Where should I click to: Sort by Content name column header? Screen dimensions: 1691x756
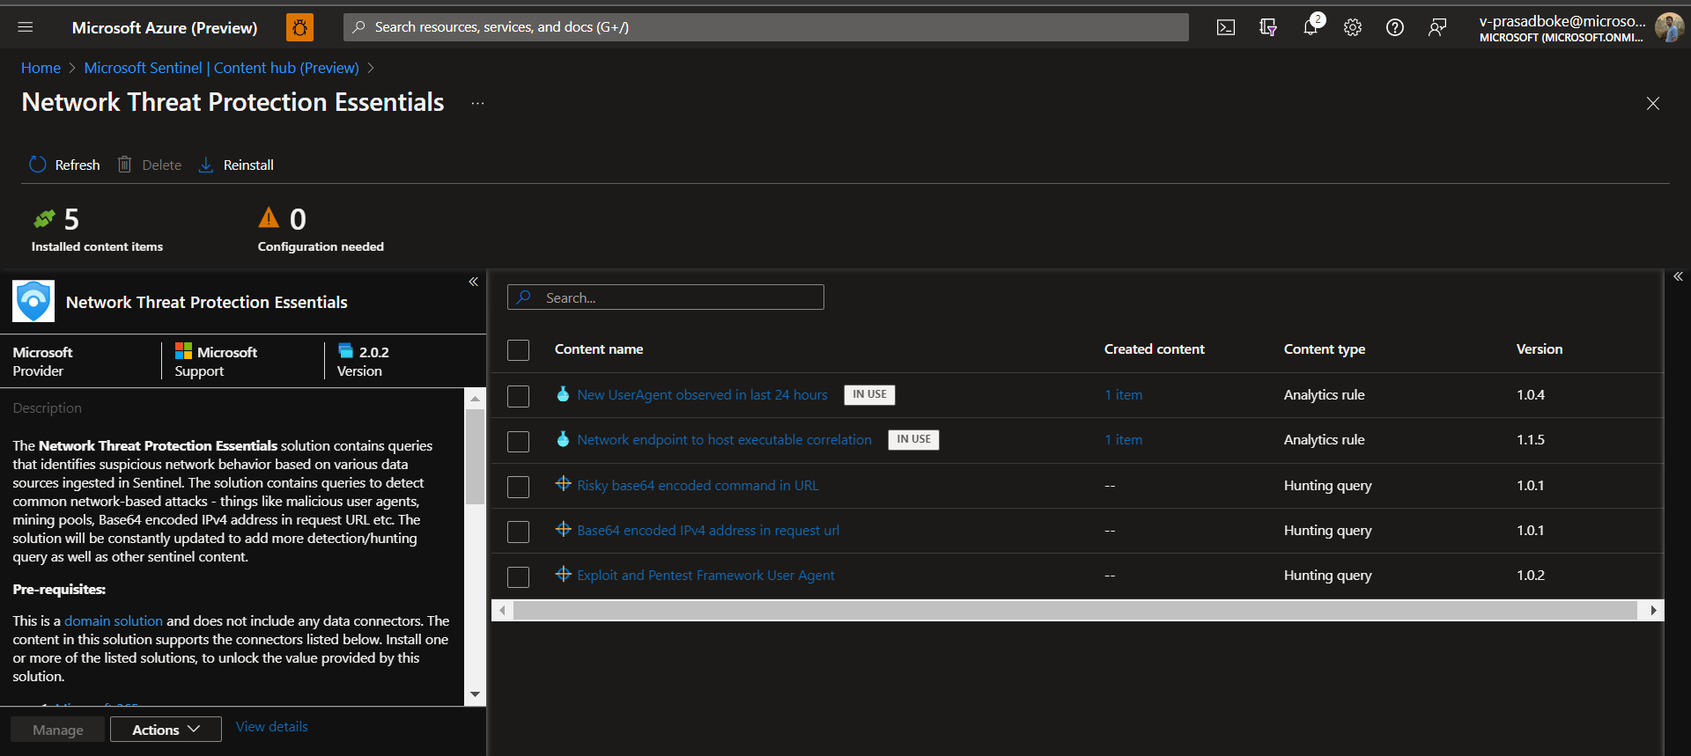[x=599, y=349]
